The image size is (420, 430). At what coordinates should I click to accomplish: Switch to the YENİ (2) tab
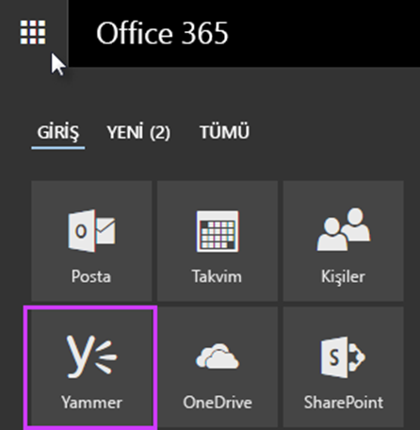138,132
